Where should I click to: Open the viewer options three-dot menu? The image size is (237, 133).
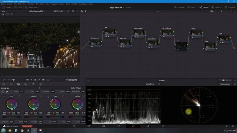(77, 11)
